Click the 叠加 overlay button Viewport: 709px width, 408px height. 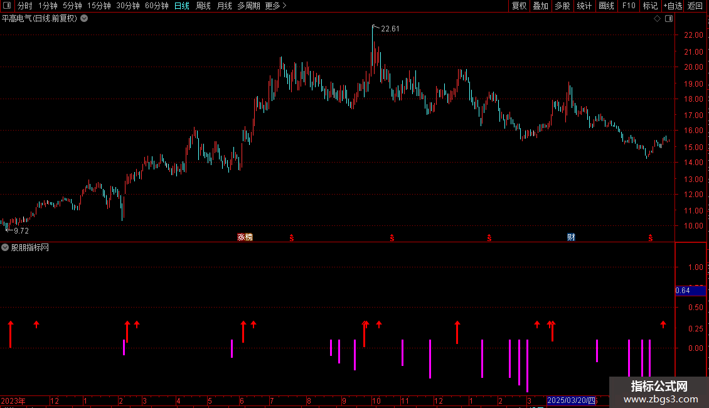pos(540,6)
